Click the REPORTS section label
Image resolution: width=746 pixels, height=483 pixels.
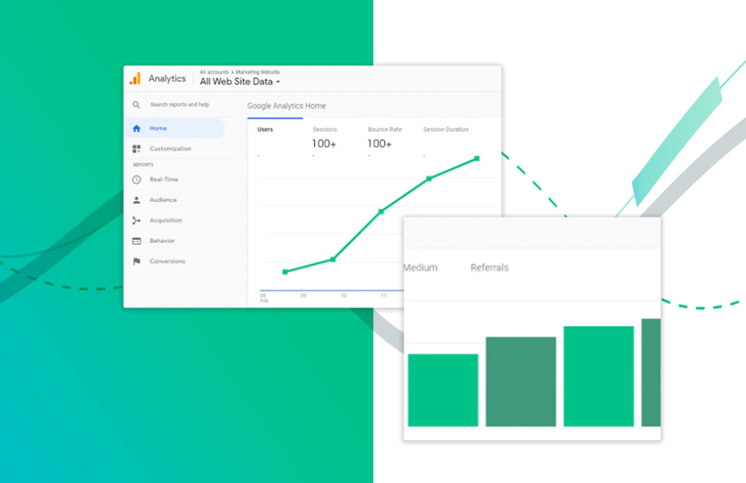[x=143, y=165]
